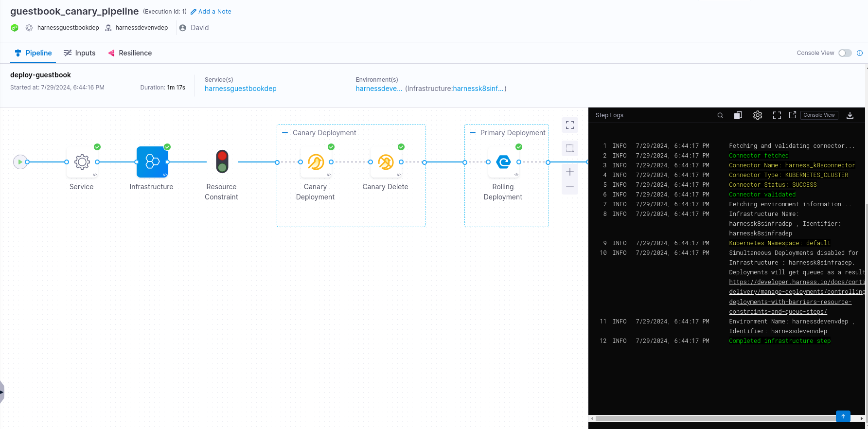Select the Infrastructure step node

click(x=152, y=162)
